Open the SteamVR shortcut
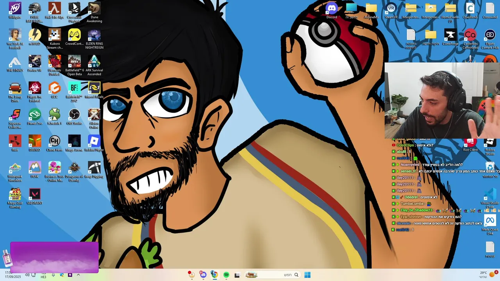Image resolution: width=500 pixels, height=281 pixels. click(391, 11)
